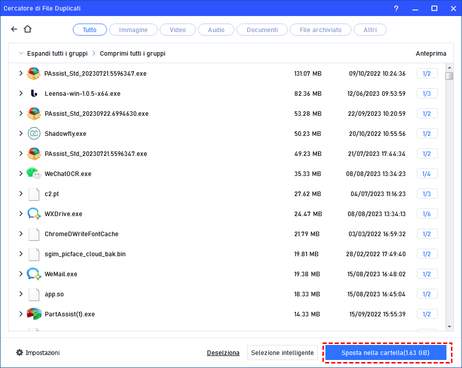The image size is (462, 368).
Task: Open the 1/3 preview for c2.pt
Action: click(427, 194)
